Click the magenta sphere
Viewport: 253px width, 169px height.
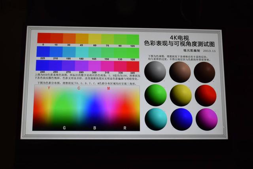tap(207, 120)
